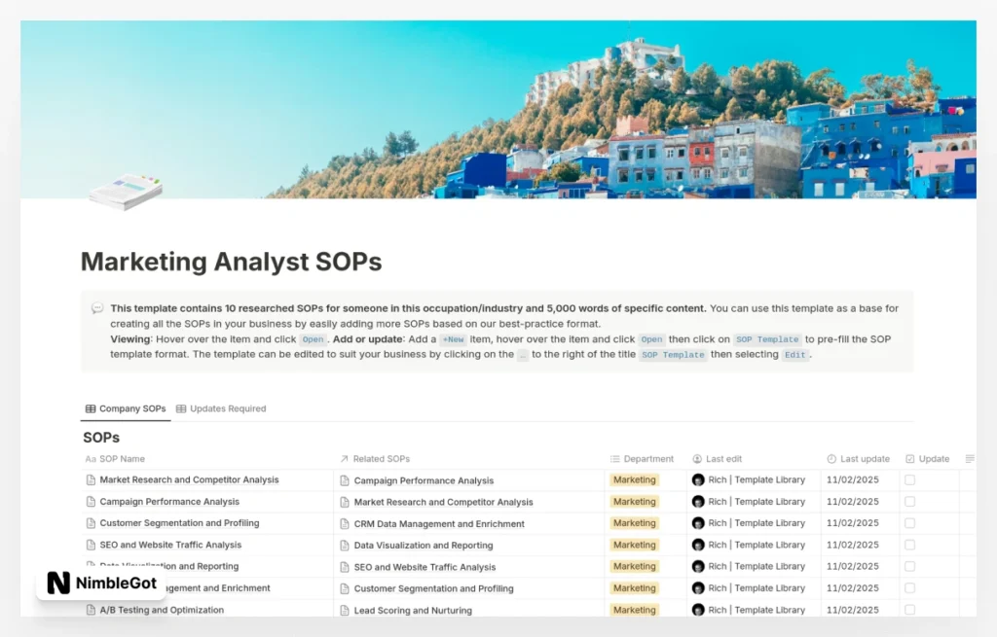The image size is (997, 637).
Task: Open Market Research and Competitor Analysis SOP
Action: (x=189, y=480)
